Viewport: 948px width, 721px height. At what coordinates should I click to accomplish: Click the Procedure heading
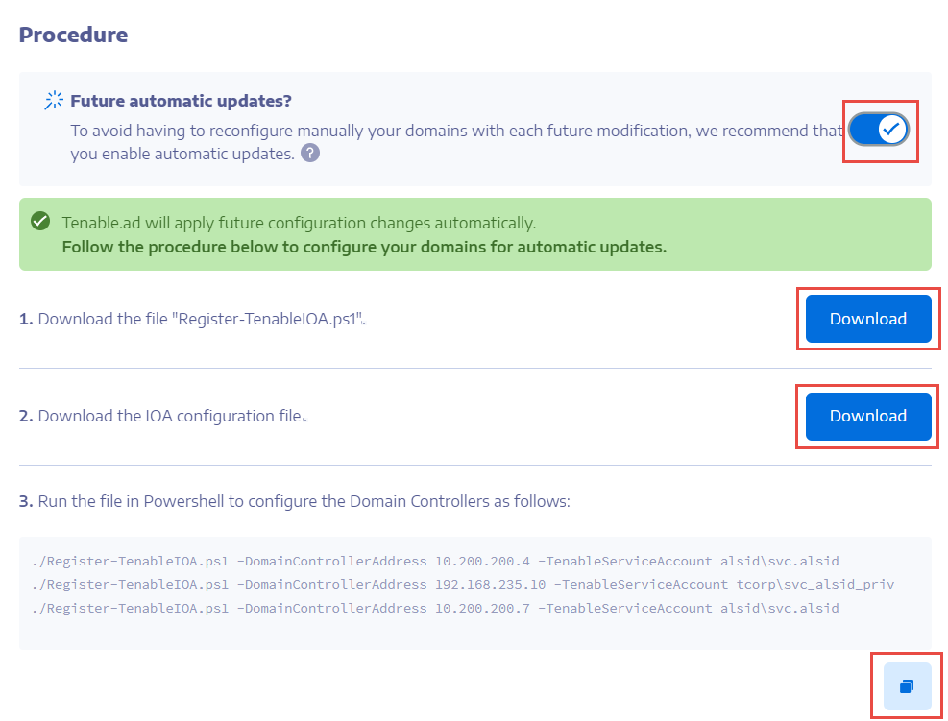coord(73,36)
